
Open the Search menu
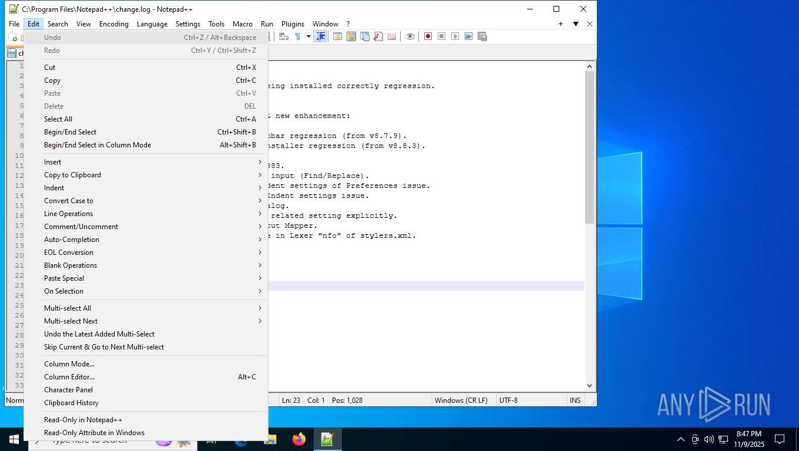coord(58,24)
